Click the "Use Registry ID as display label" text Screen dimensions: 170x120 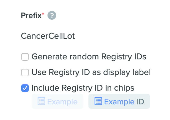tap(91, 72)
